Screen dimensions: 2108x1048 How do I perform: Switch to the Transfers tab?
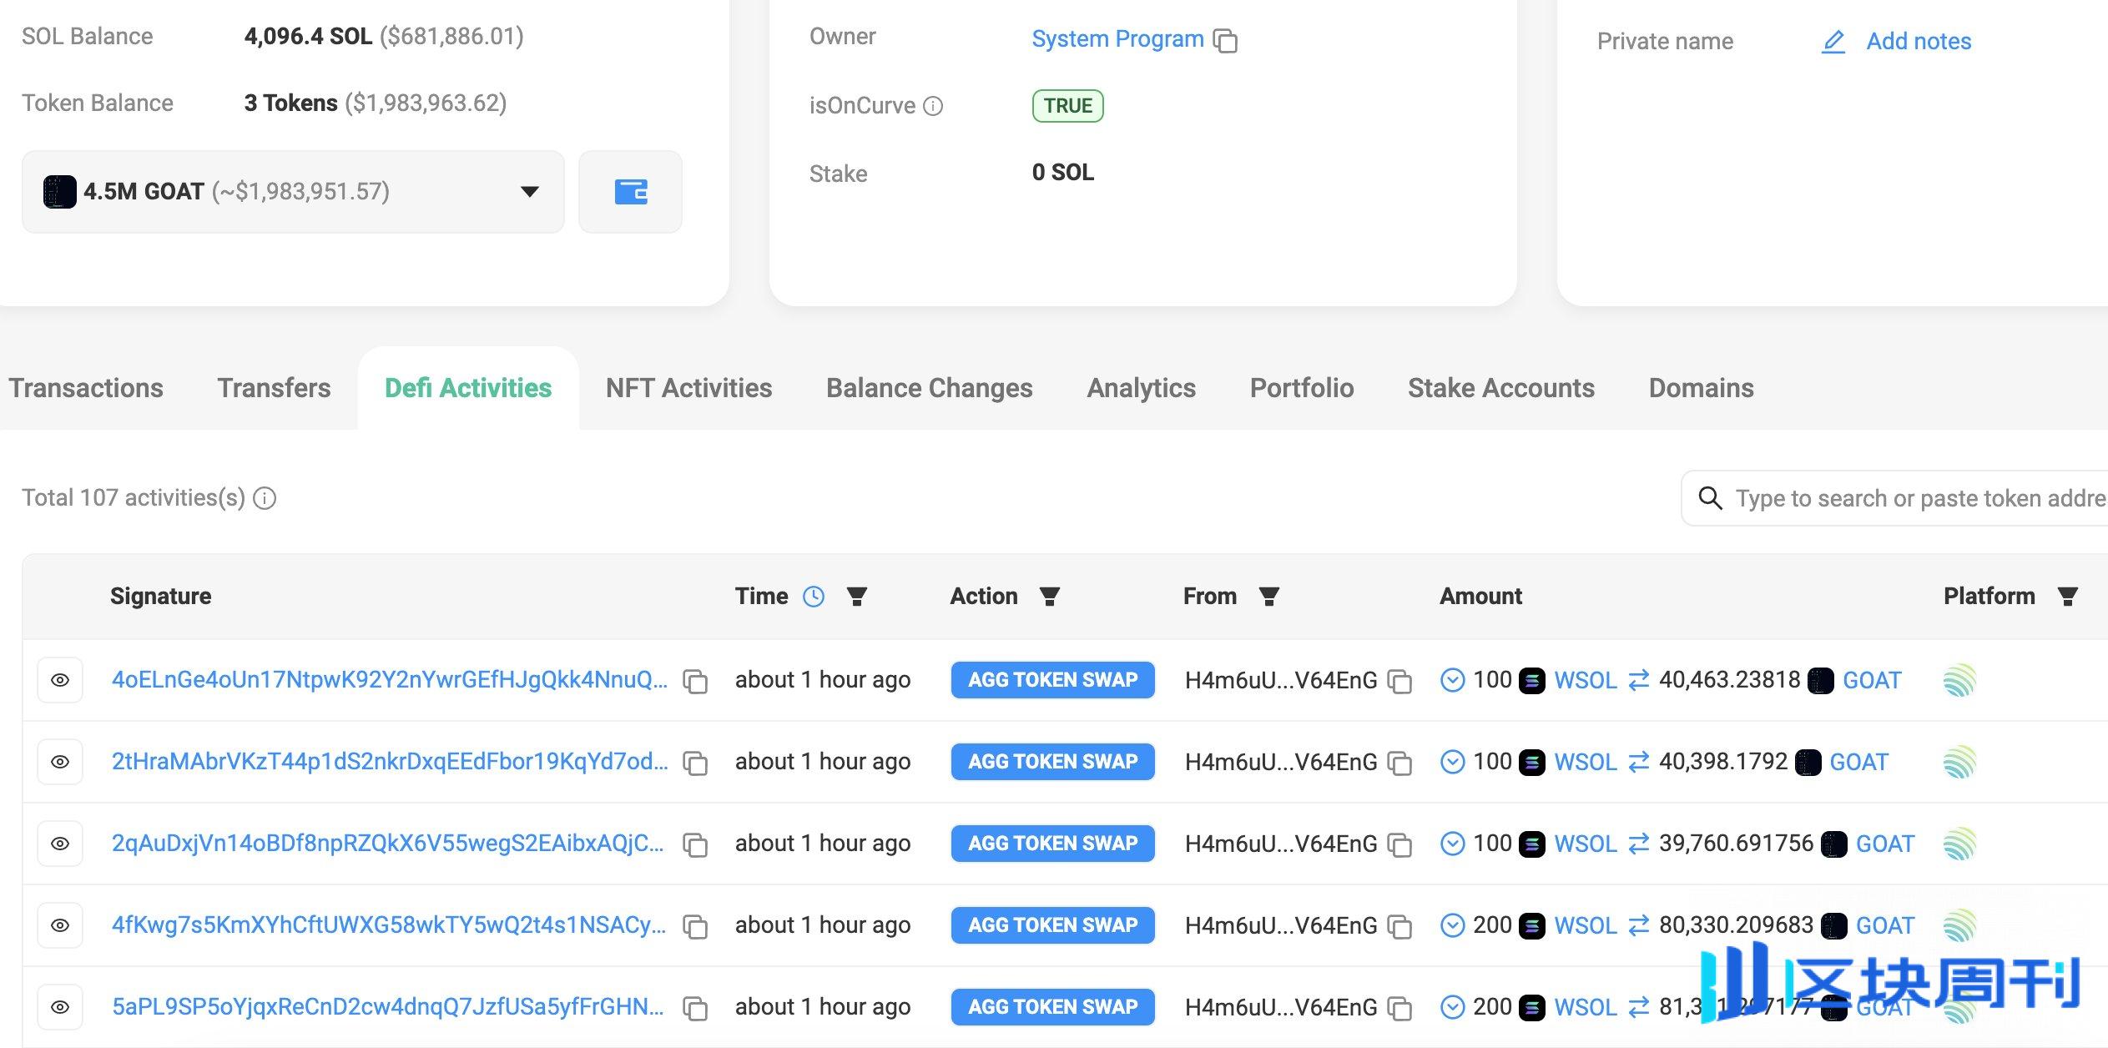(274, 388)
